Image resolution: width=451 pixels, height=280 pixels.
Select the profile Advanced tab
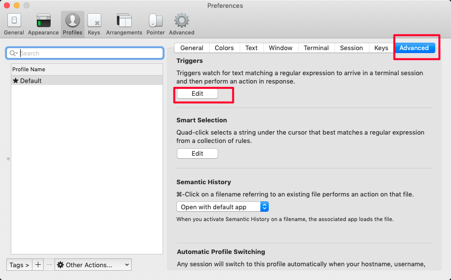tap(414, 48)
